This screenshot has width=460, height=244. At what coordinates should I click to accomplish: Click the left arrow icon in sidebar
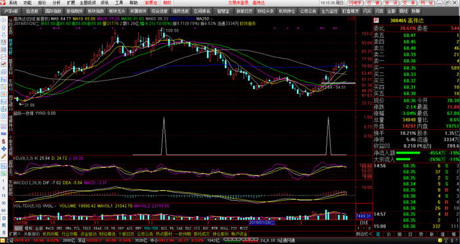click(4, 20)
